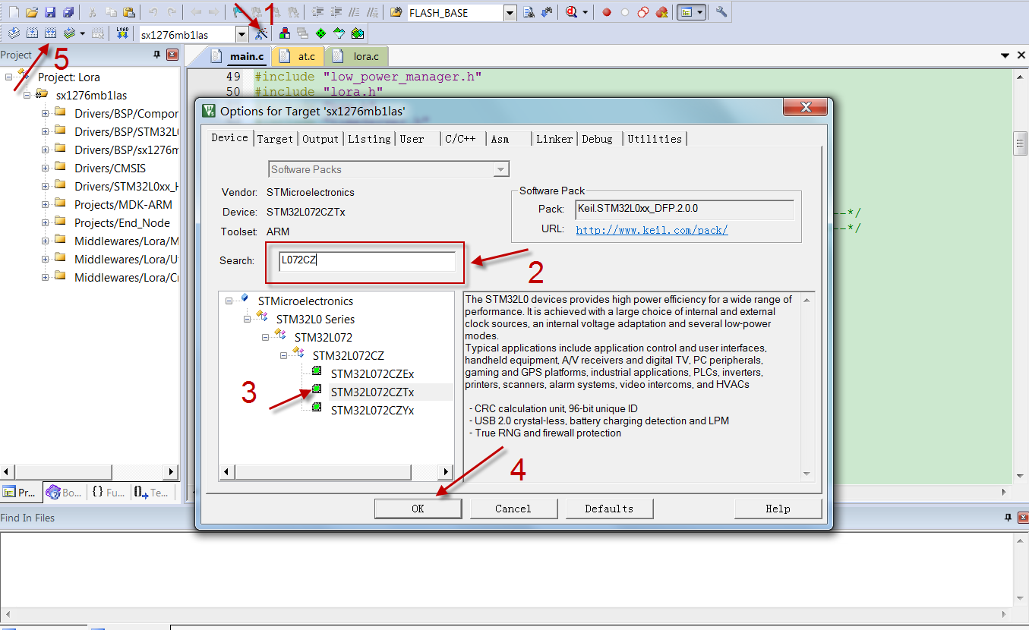Switch to the C/C++ tab
Screen dimensions: 1029x630
pyautogui.click(x=460, y=139)
